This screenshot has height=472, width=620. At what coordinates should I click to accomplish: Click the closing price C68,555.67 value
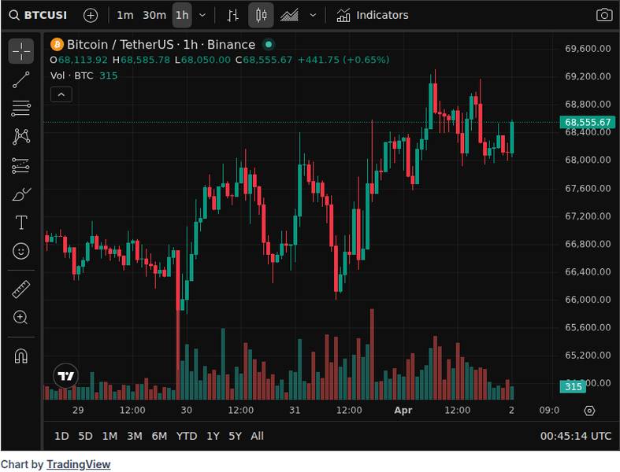coord(264,60)
